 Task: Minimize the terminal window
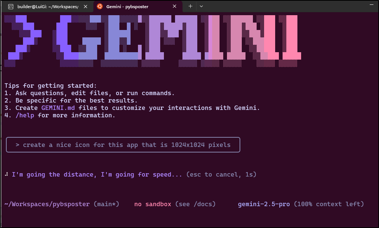(x=372, y=4)
